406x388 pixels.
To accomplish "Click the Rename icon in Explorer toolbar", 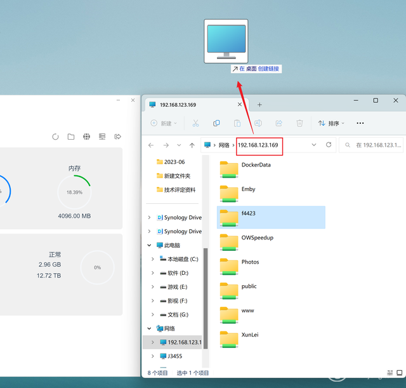I will pos(258,123).
